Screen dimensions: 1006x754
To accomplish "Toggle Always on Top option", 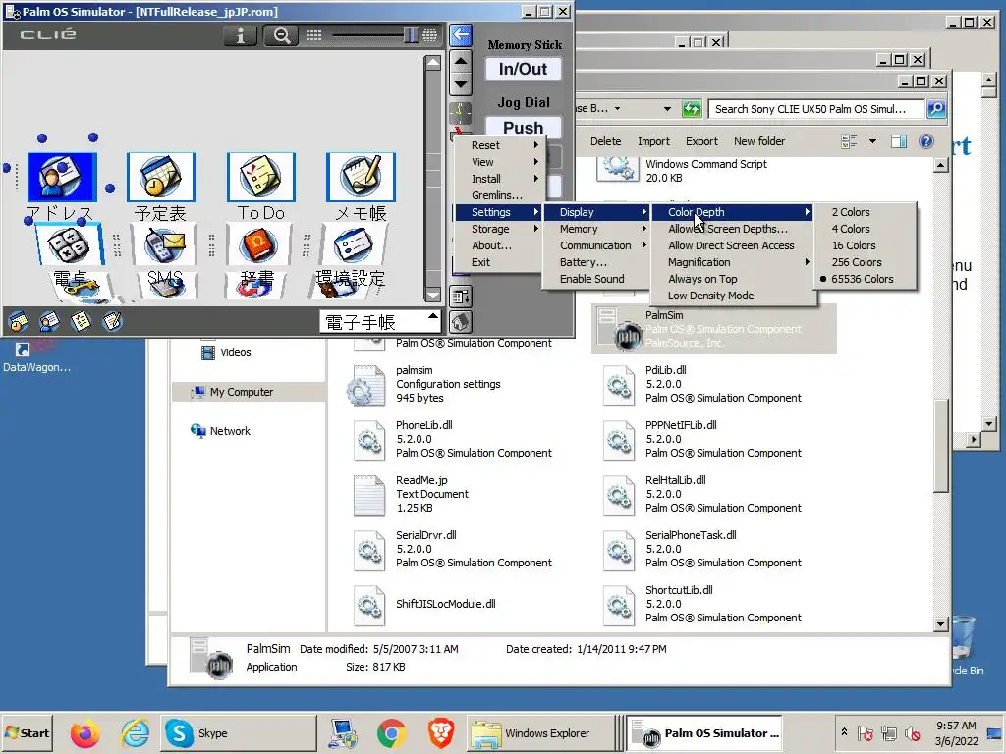I will tap(733, 279).
